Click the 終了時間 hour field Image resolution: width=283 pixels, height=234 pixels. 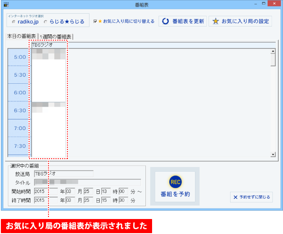tap(106, 200)
